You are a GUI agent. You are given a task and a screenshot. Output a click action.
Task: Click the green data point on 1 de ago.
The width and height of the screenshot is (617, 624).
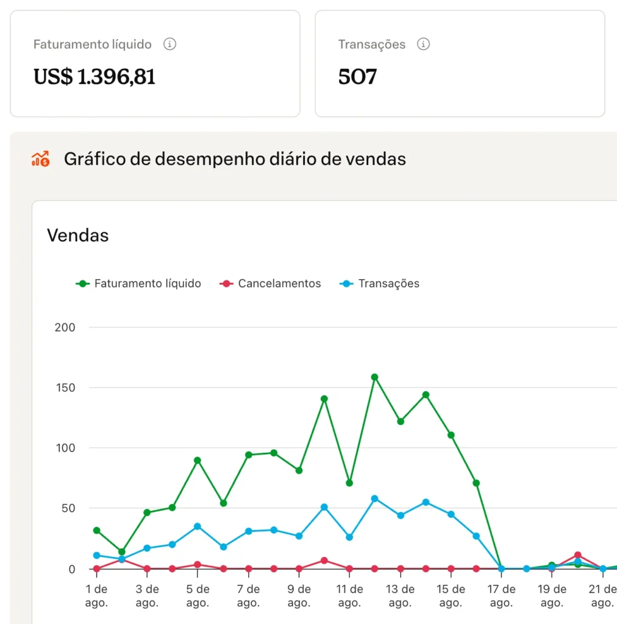tap(97, 531)
